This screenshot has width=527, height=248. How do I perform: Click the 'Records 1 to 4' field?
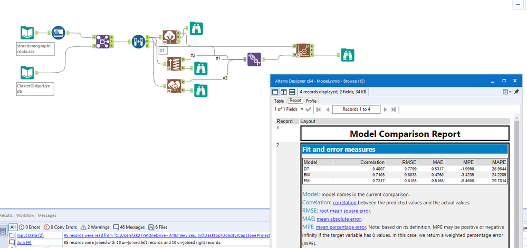pos(356,109)
